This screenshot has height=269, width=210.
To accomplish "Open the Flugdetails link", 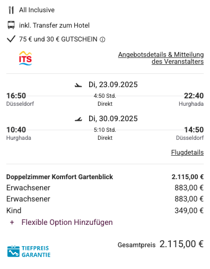I will click(187, 153).
